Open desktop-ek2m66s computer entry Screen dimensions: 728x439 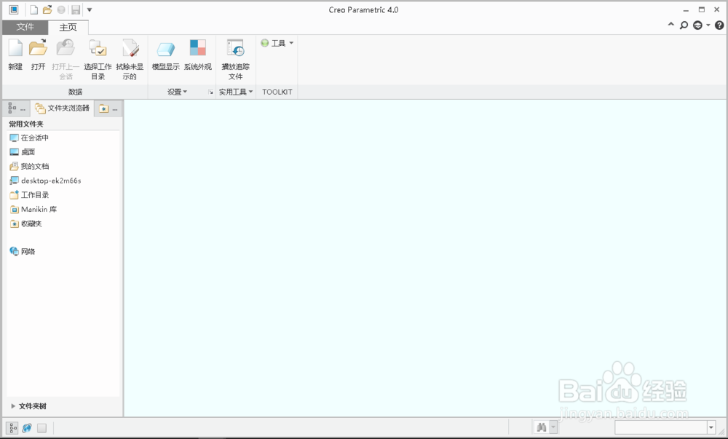[45, 181]
